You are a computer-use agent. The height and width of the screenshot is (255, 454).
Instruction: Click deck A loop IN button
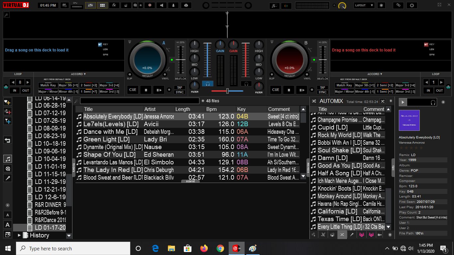[14, 90]
